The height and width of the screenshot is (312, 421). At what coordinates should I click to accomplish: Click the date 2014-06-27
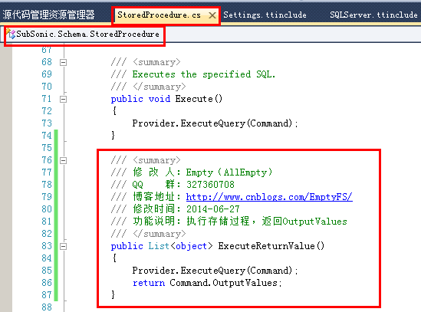click(213, 209)
